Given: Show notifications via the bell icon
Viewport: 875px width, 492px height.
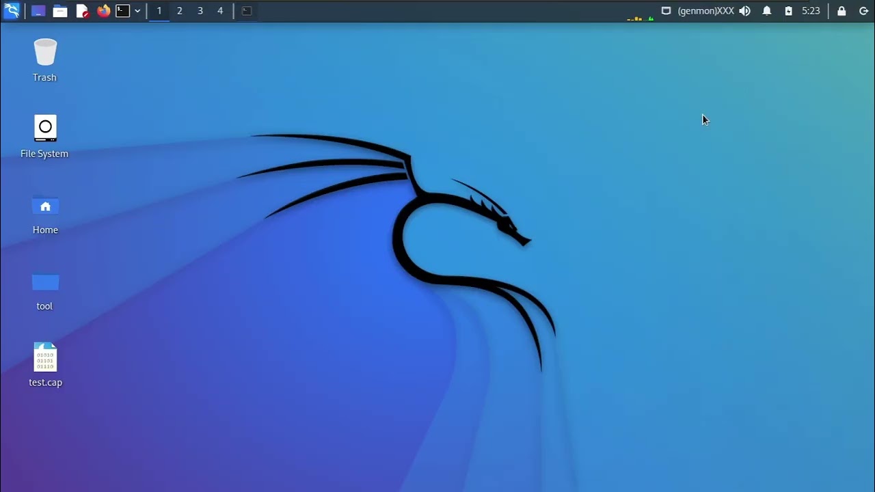Looking at the screenshot, I should (767, 11).
